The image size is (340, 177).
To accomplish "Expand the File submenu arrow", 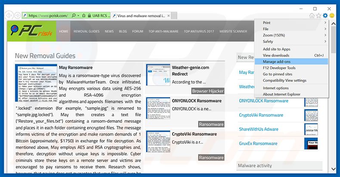I will pyautogui.click(x=325, y=29).
